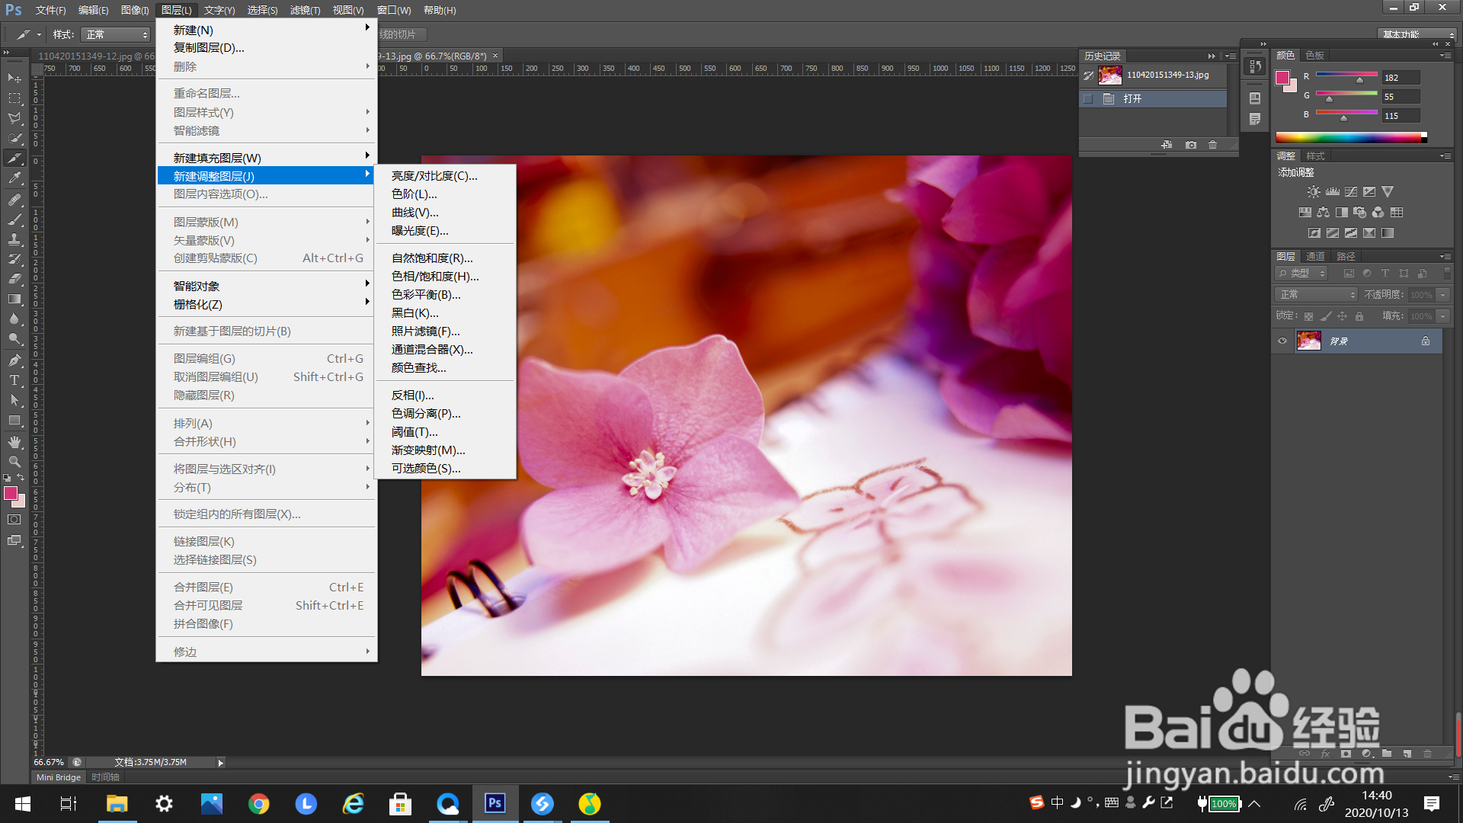The width and height of the screenshot is (1463, 823).
Task: Toggle visibility of the 背景 layer
Action: point(1282,341)
